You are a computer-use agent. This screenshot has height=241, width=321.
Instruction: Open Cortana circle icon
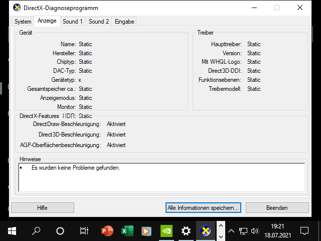coord(60,231)
